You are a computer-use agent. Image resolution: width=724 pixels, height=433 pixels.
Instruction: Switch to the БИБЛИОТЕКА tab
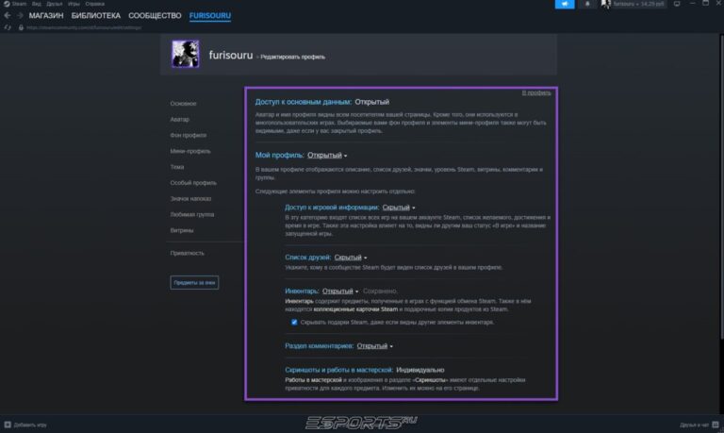pos(96,16)
